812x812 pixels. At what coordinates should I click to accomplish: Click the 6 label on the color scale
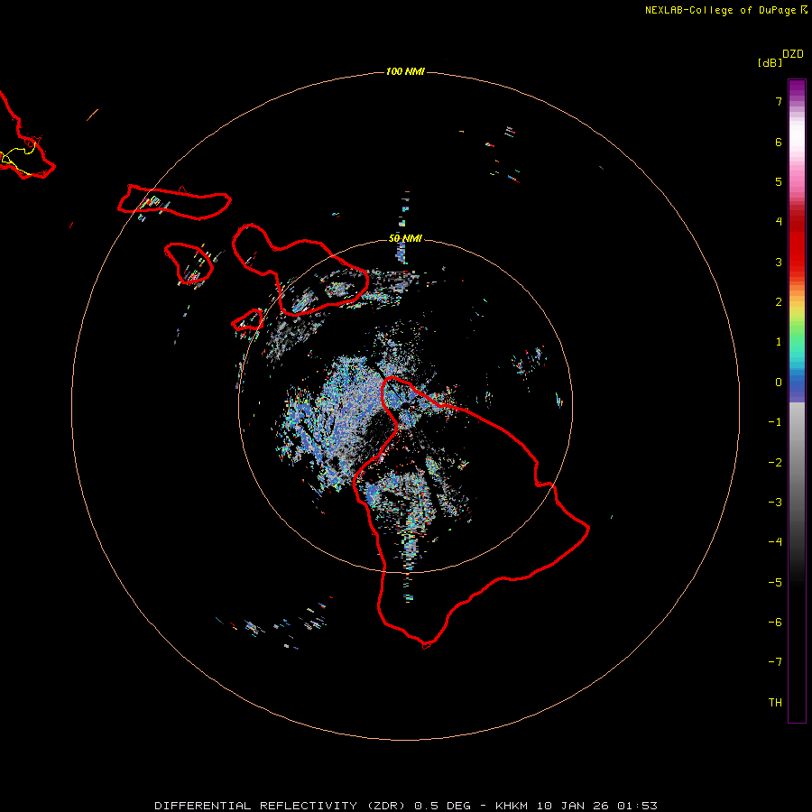[x=779, y=142]
